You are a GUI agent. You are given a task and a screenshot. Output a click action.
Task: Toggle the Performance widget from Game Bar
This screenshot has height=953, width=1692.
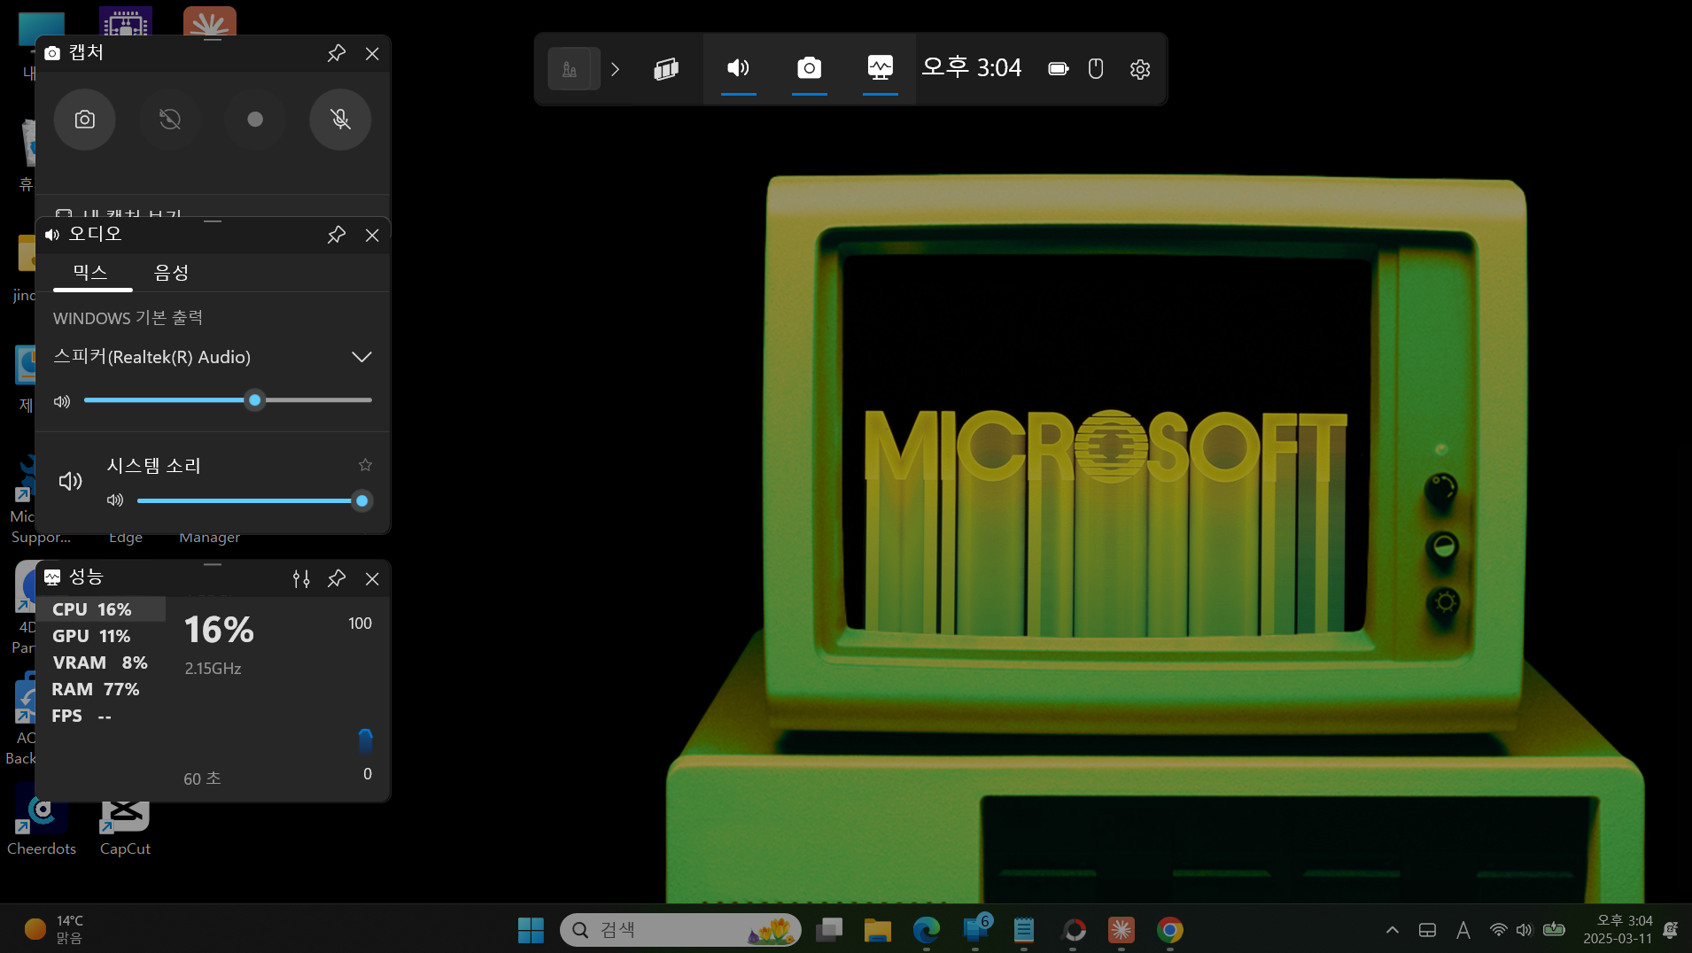(x=880, y=69)
